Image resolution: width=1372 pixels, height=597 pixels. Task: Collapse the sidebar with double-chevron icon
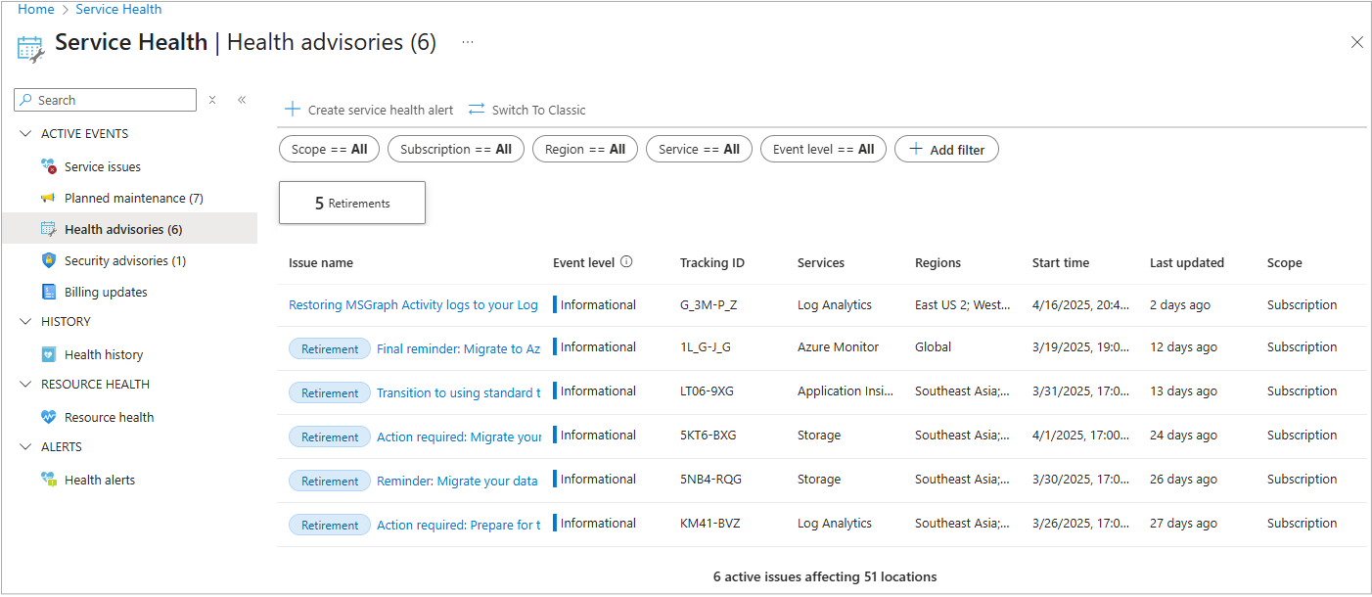242,100
